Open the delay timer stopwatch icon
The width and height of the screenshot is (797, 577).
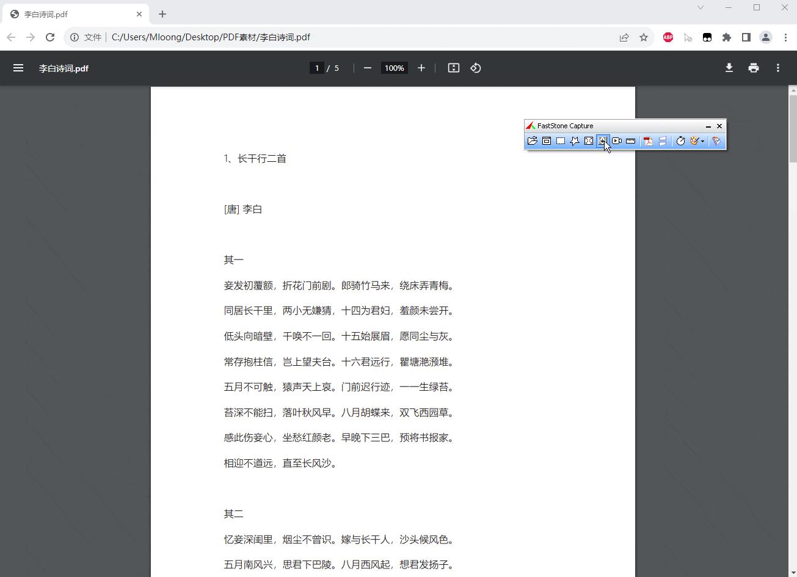(x=681, y=141)
